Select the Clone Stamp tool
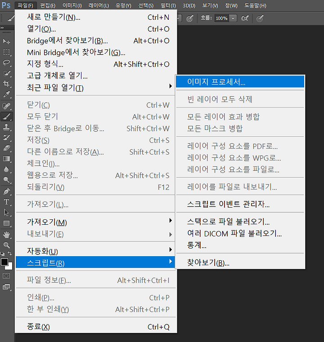The width and height of the screenshot is (324, 342). (7, 127)
